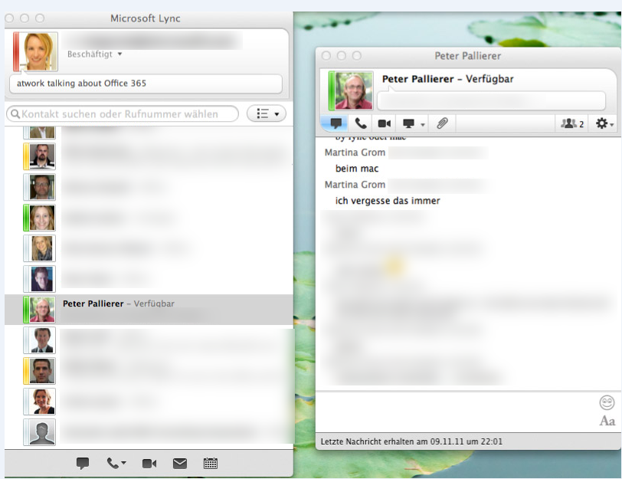This screenshot has width=622, height=479.
Task: Select Peter Pallierer in the contact list
Action: [149, 310]
